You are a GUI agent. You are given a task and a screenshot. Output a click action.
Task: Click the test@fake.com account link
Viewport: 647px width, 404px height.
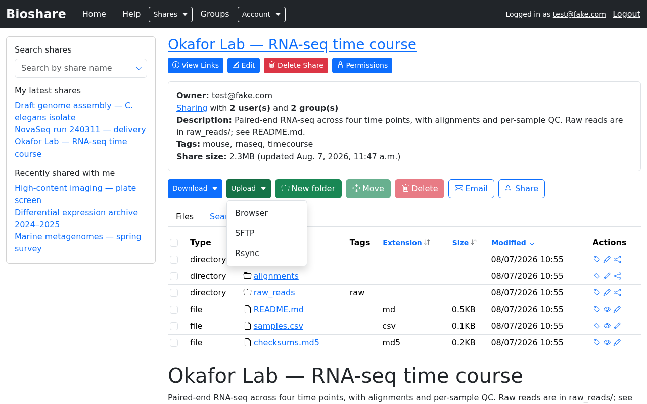click(579, 14)
